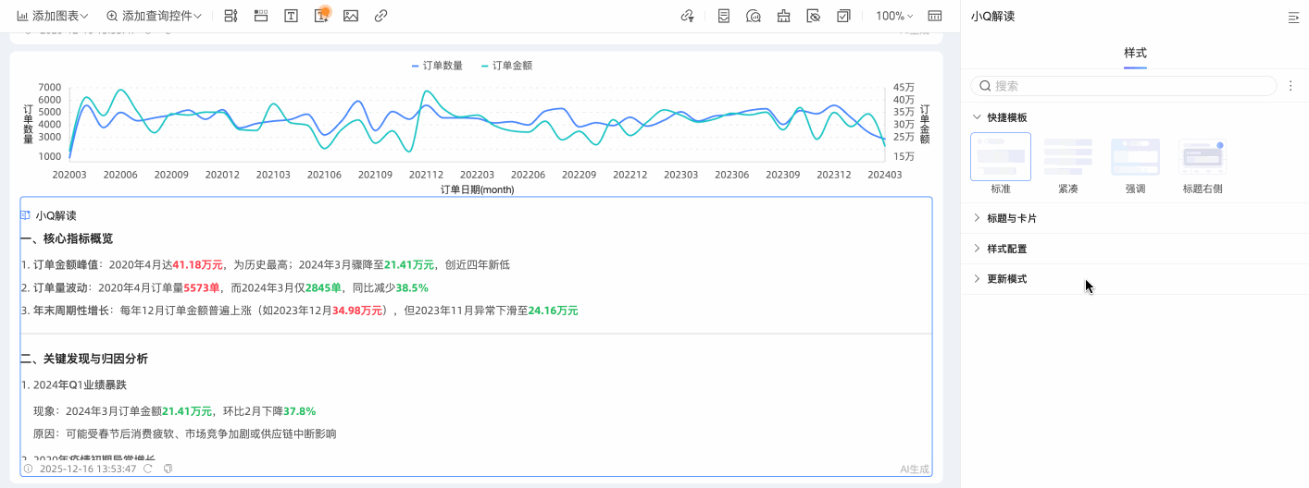Collapse the 快捷模板 section

976,117
